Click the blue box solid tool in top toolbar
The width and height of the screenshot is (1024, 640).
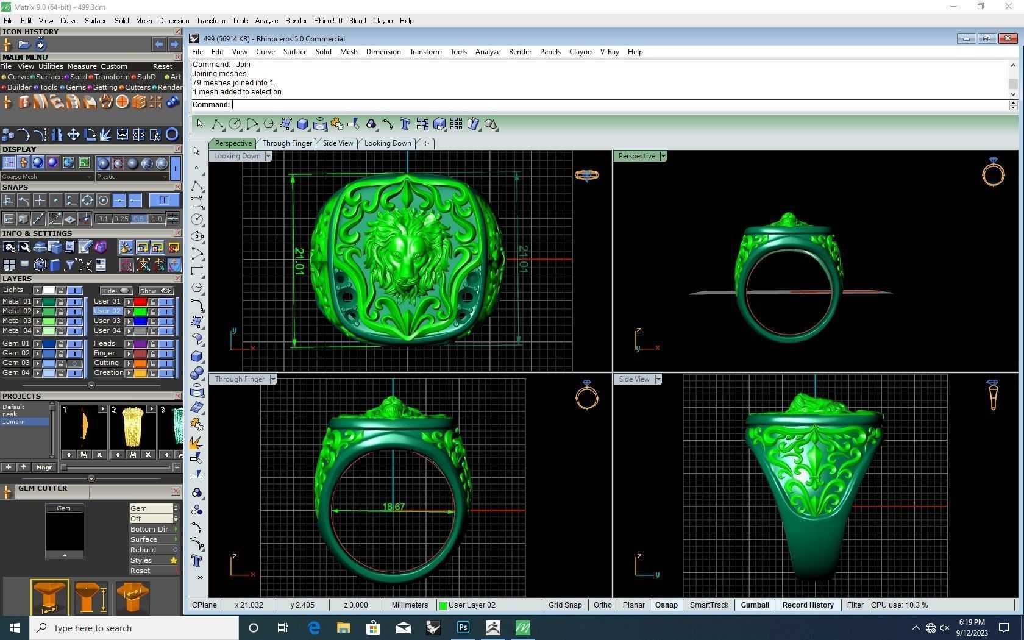tap(302, 124)
